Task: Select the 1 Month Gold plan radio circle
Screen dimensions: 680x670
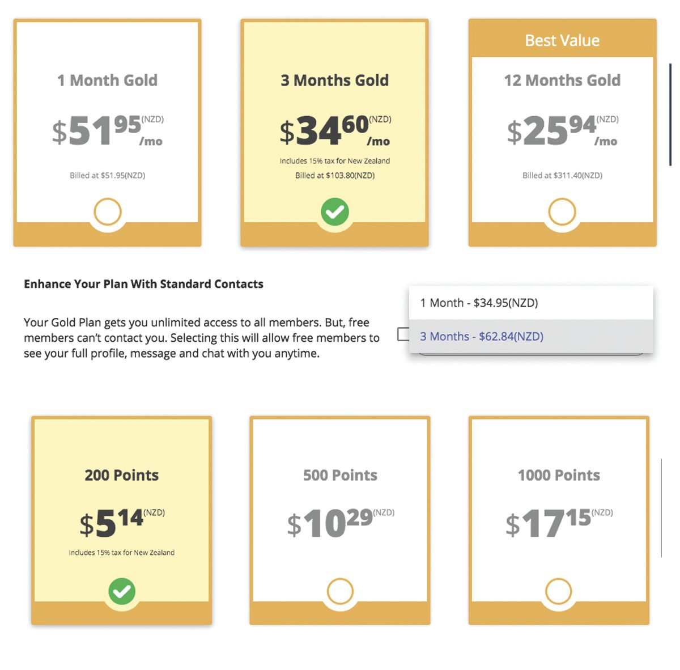Action: [107, 212]
